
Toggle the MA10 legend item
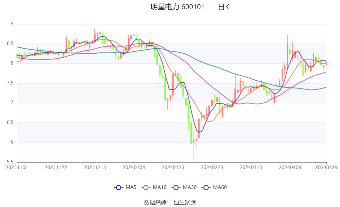(x=154, y=187)
